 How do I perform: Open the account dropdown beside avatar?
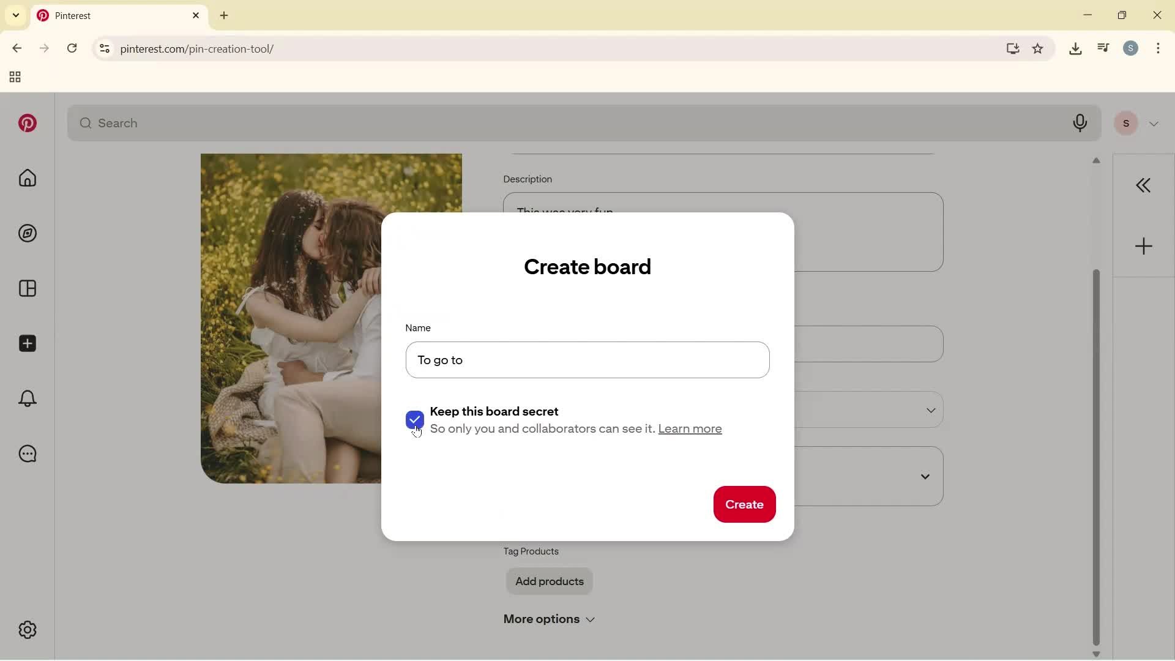click(x=1154, y=123)
